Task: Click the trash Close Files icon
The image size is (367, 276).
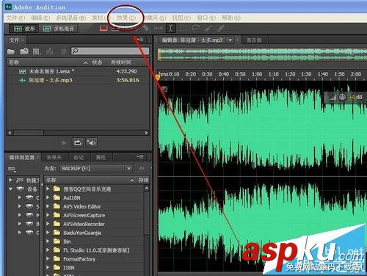Action: (63, 51)
